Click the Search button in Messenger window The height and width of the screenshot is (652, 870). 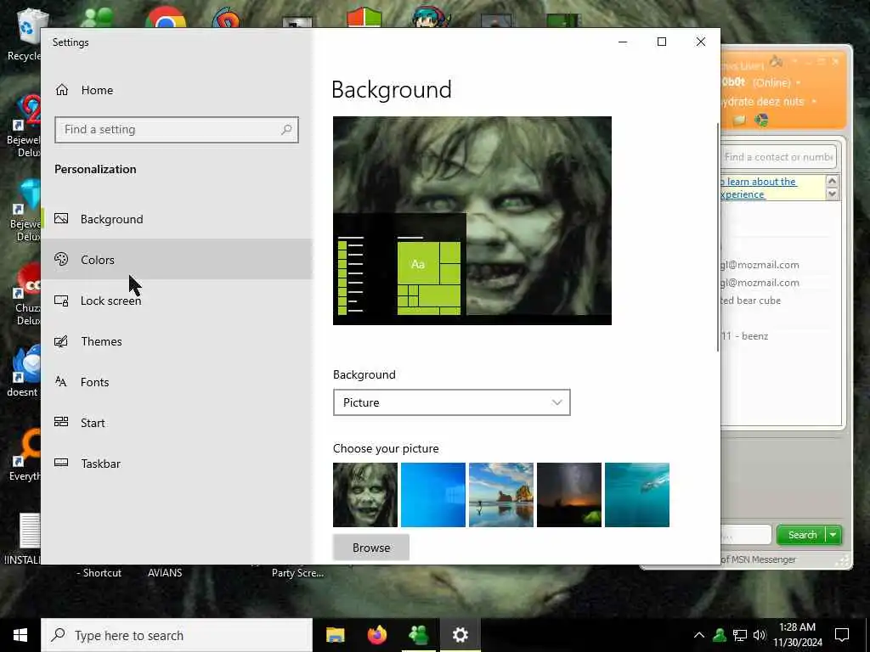point(802,535)
